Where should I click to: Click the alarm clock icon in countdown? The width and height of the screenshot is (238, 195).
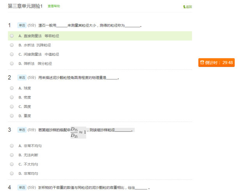[202, 63]
